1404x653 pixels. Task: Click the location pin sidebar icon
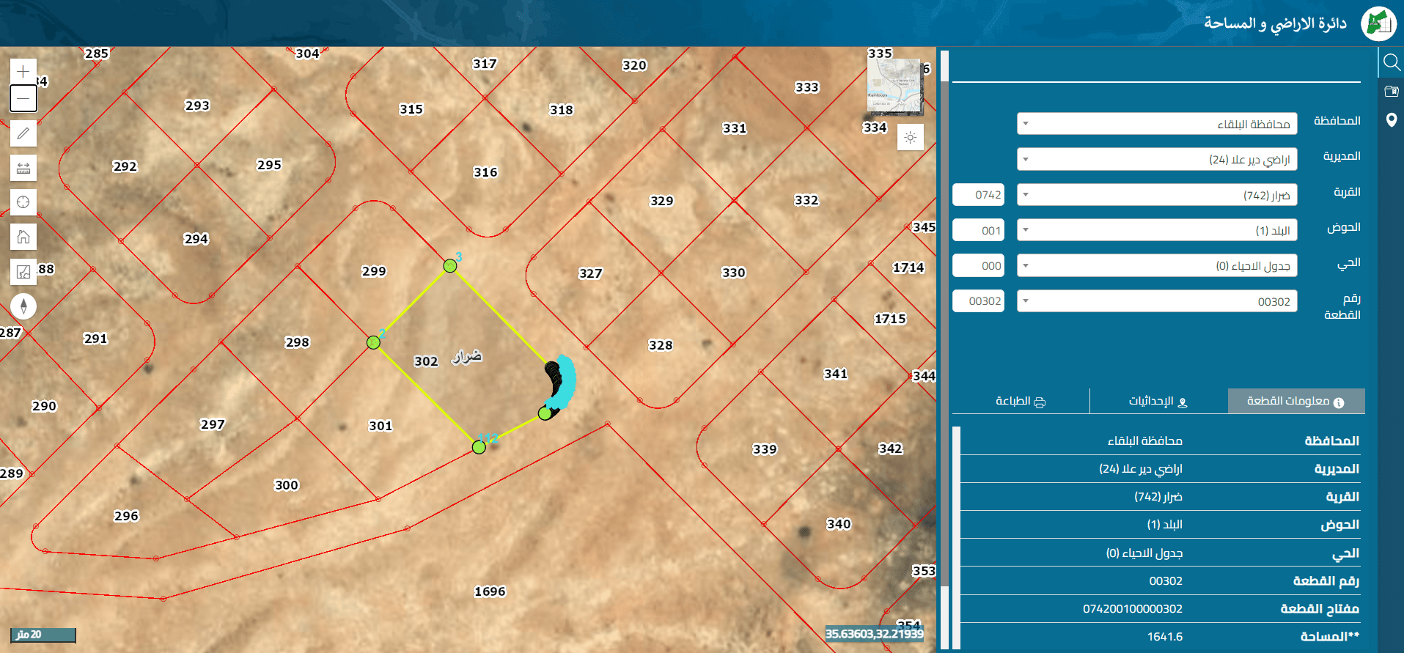1391,120
